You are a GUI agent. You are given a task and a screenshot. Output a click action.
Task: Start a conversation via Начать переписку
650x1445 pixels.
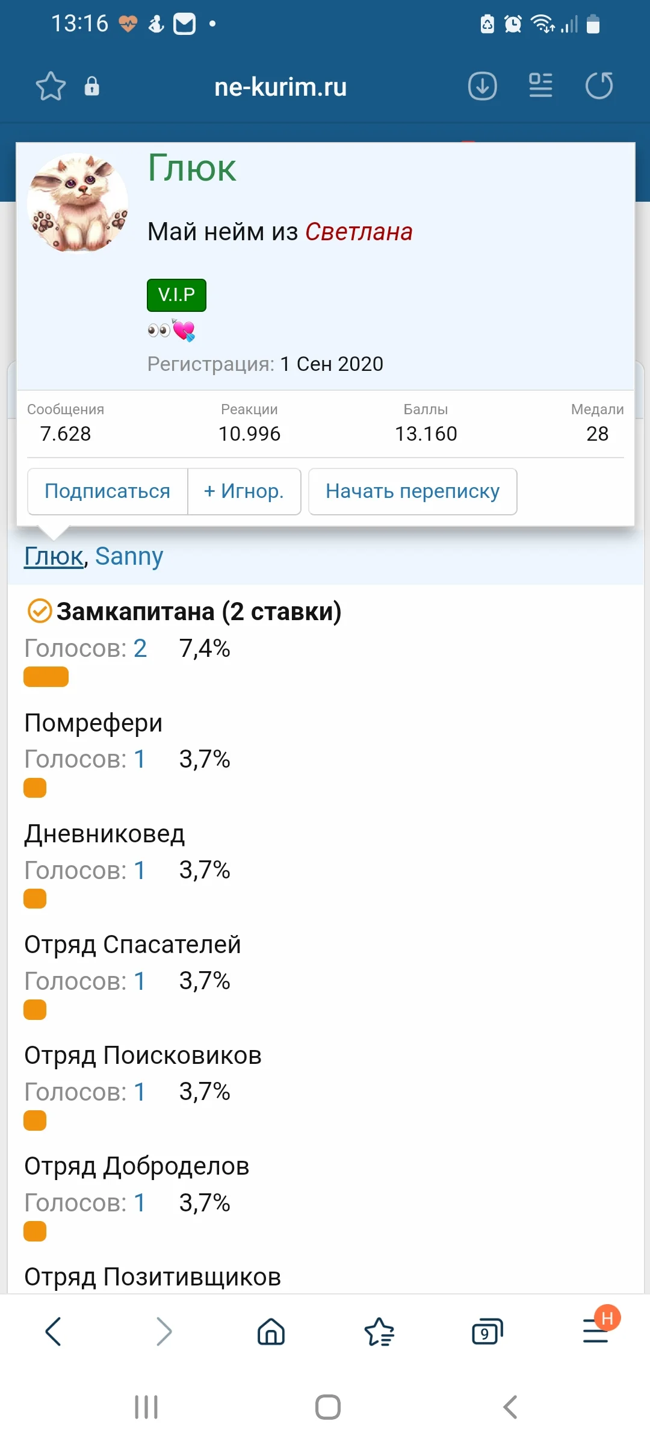[412, 491]
